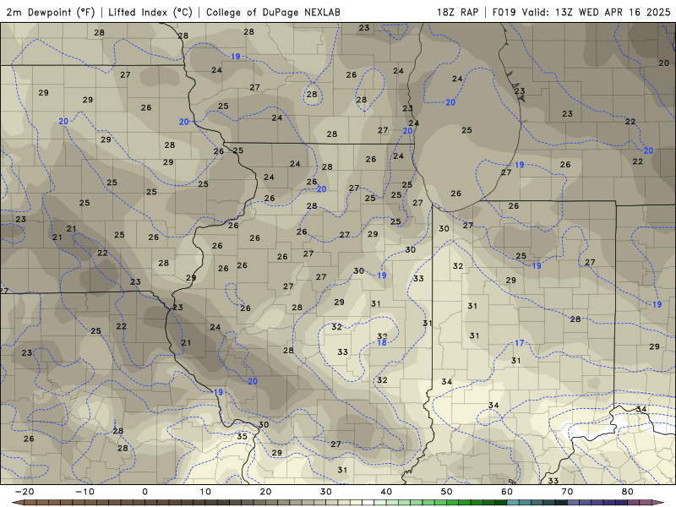Image resolution: width=676 pixels, height=507 pixels.
Task: Click the 80 label on the color scale
Action: (628, 492)
